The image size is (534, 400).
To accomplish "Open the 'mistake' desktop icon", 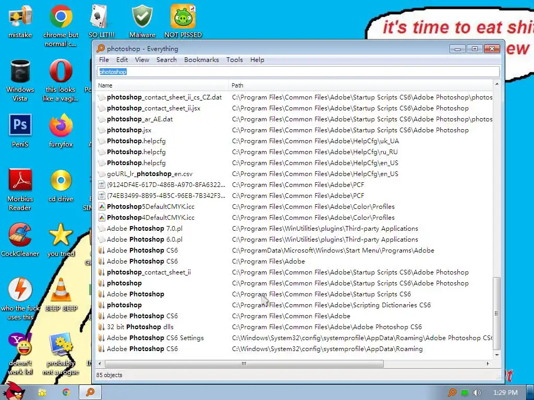I will pyautogui.click(x=20, y=21).
